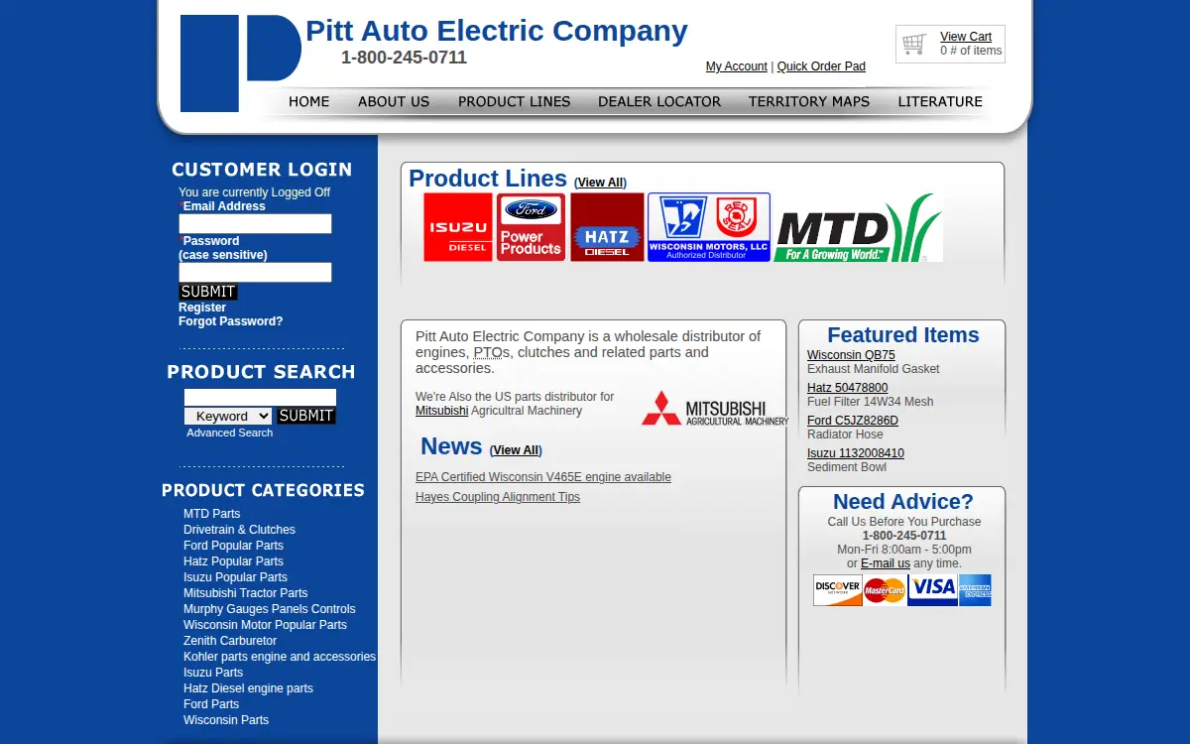Open Isuzu Parts category
The image size is (1190, 744).
point(213,673)
